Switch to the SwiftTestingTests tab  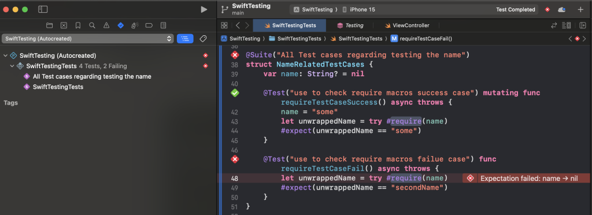click(x=289, y=25)
